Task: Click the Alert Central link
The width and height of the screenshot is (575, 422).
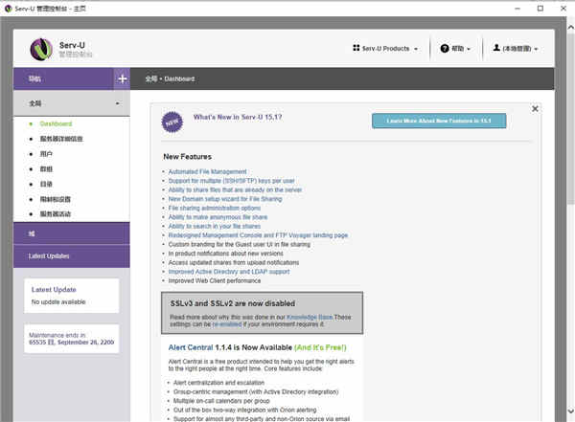Action: click(191, 347)
